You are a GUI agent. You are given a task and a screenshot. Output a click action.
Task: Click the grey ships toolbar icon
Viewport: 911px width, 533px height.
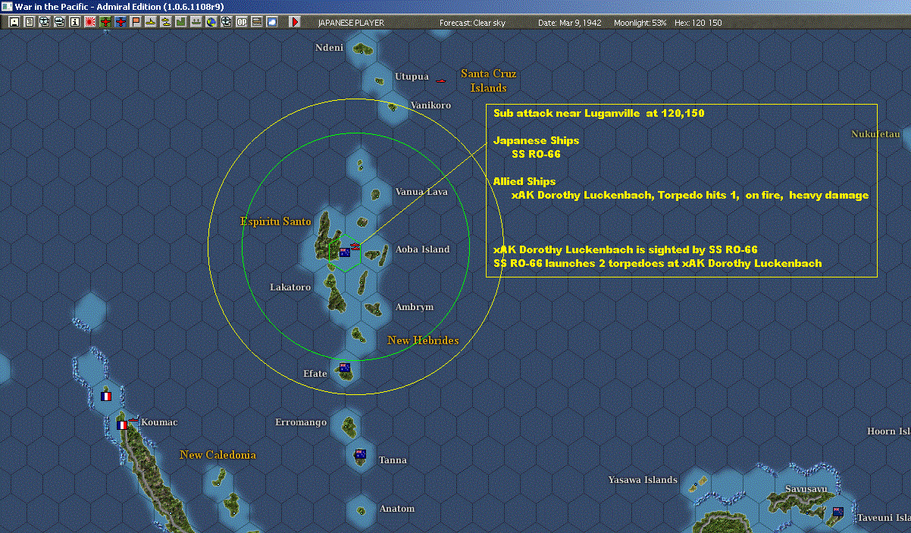[196, 22]
